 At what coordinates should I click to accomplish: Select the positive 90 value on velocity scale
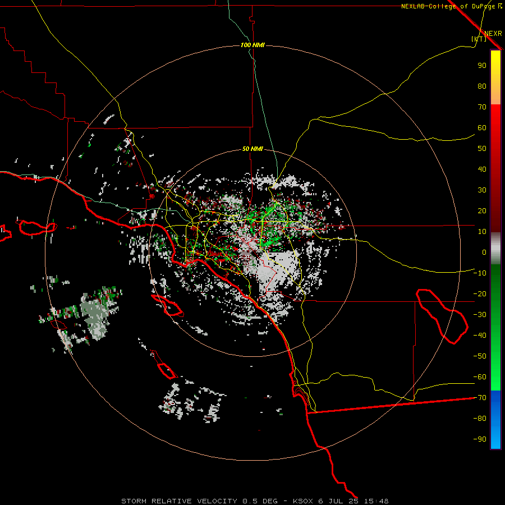[482, 66]
